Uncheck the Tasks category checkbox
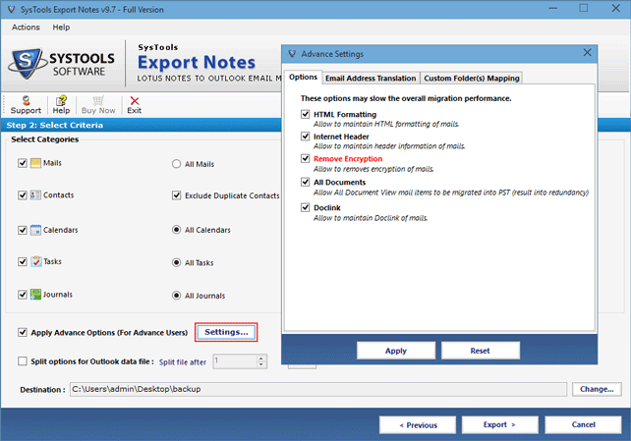 tap(23, 261)
